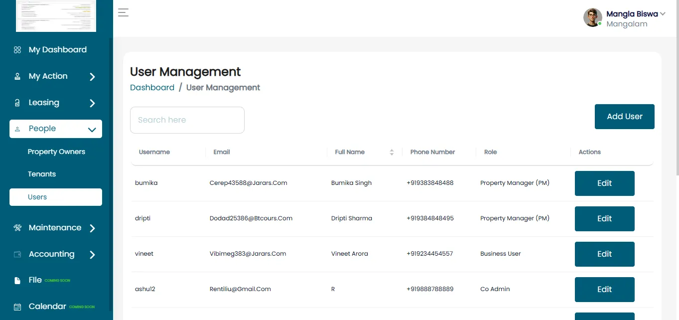Click the My Dashboard grid icon
This screenshot has height=320, width=679.
click(x=17, y=50)
